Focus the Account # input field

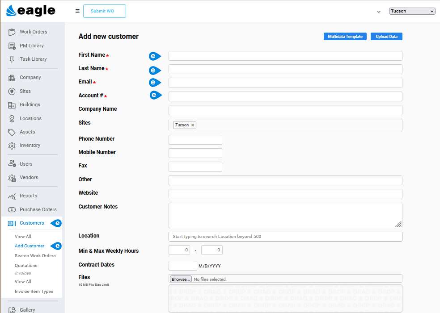tap(285, 96)
